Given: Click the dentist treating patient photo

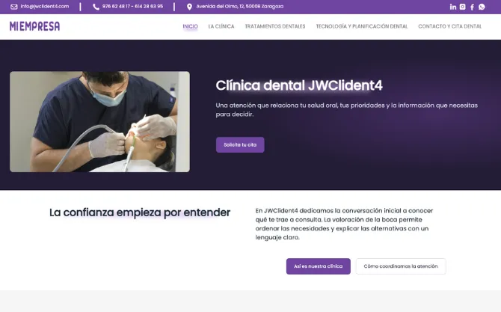Looking at the screenshot, I should click(x=99, y=122).
